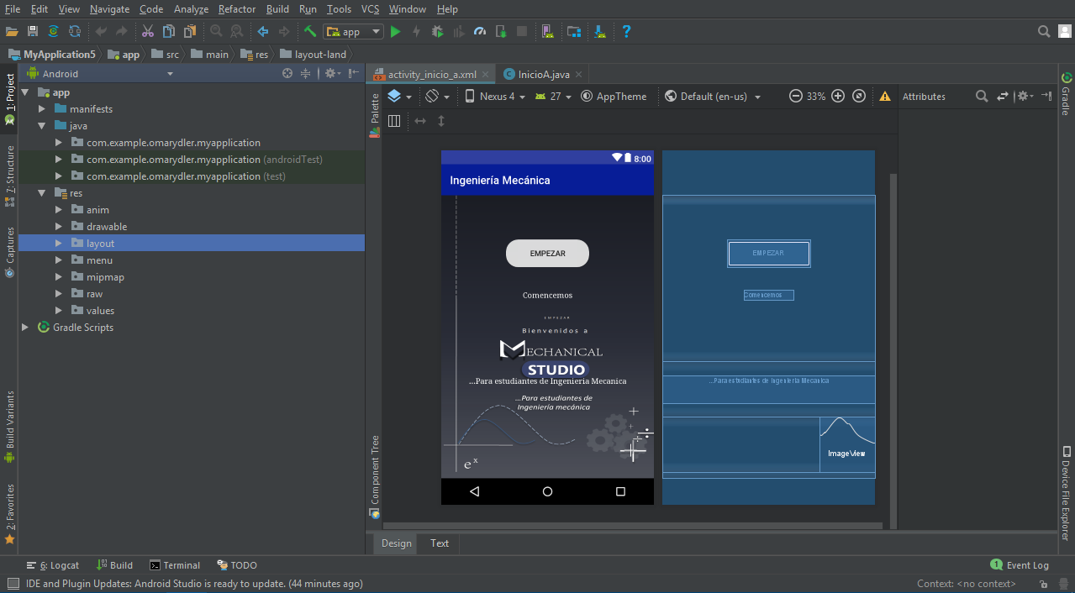The height and width of the screenshot is (593, 1075).
Task: Open the Nexus 4 device dropdown
Action: (x=495, y=97)
